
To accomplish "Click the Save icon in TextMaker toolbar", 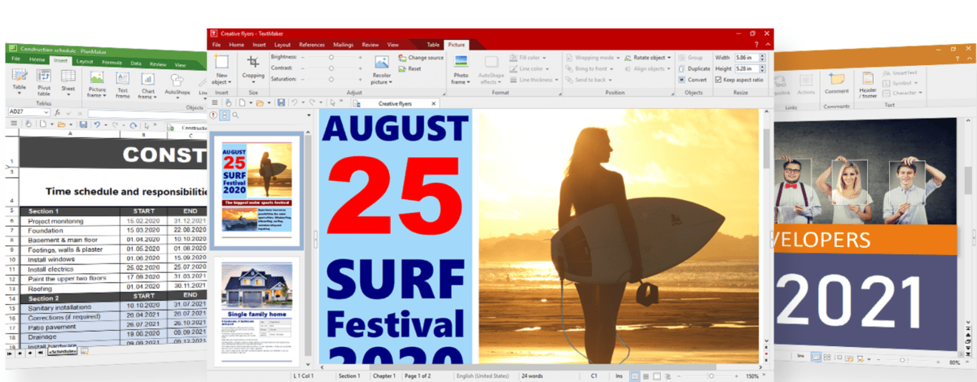I will coord(280,103).
